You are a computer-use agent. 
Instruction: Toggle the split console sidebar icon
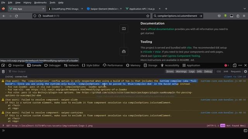245,131
